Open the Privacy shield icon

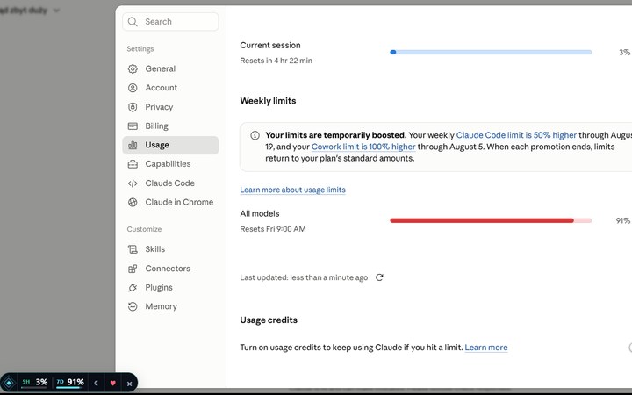[133, 107]
